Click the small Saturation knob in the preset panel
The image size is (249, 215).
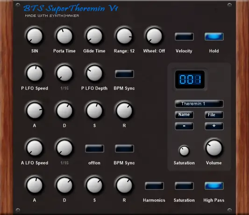click(x=184, y=151)
